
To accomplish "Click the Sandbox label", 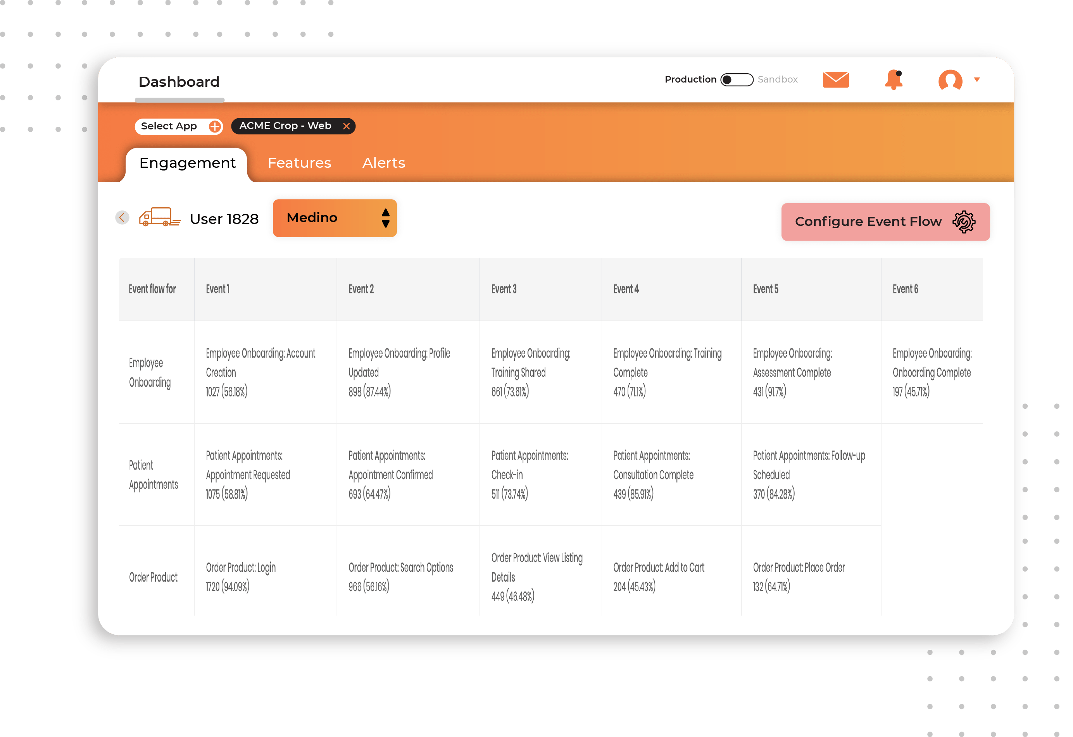I will point(777,79).
